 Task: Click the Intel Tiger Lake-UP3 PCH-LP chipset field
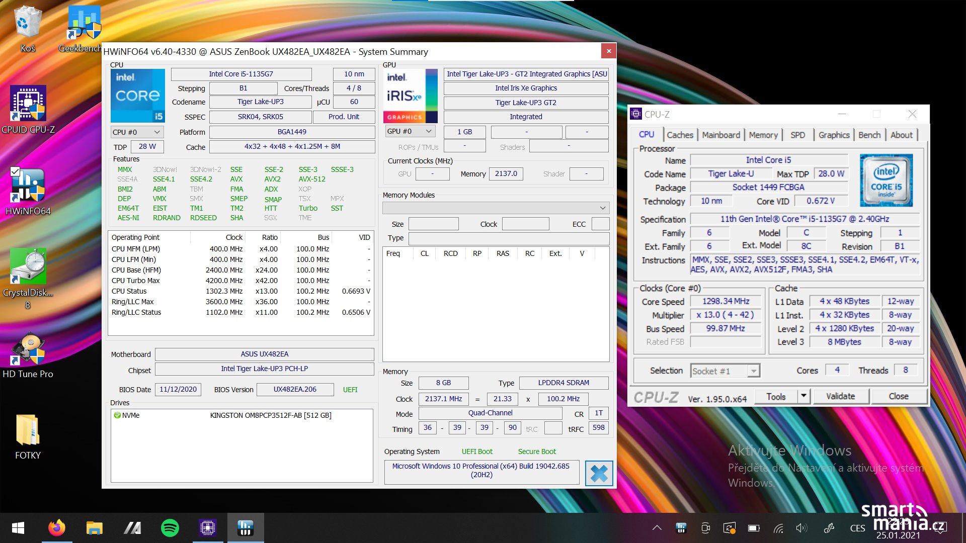(x=265, y=369)
